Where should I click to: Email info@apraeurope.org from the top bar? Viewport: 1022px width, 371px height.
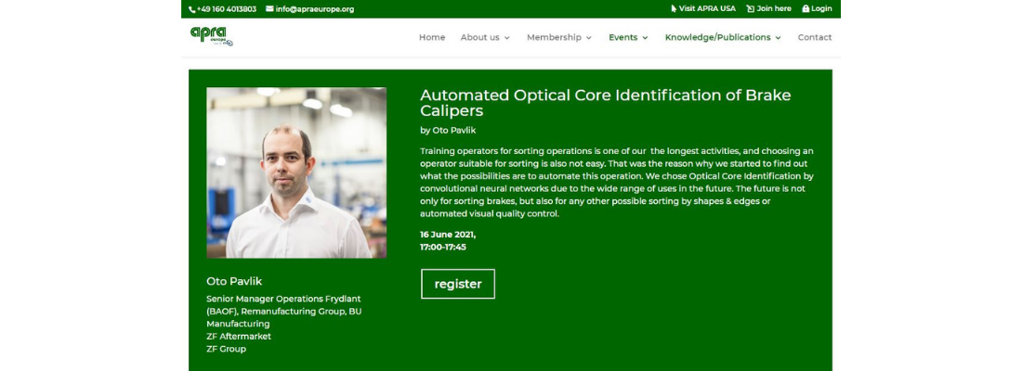click(315, 9)
